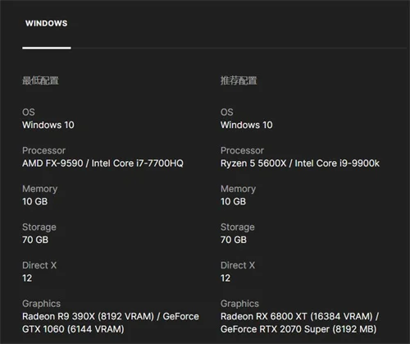Click recommended OS value Windows 10
Screen dimensions: 410x344
point(247,125)
